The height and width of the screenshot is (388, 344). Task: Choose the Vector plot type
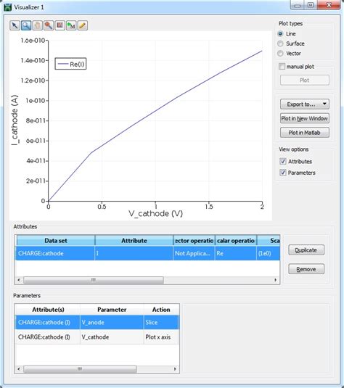280,53
